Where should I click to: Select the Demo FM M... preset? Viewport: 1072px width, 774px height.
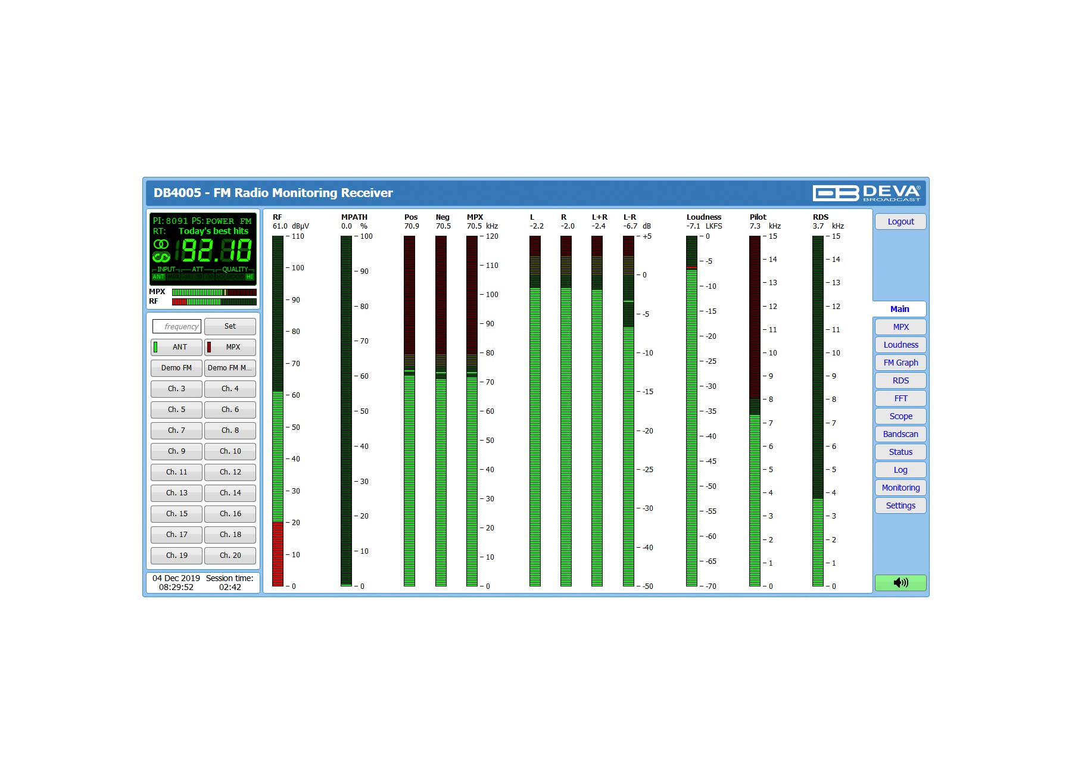(x=230, y=368)
